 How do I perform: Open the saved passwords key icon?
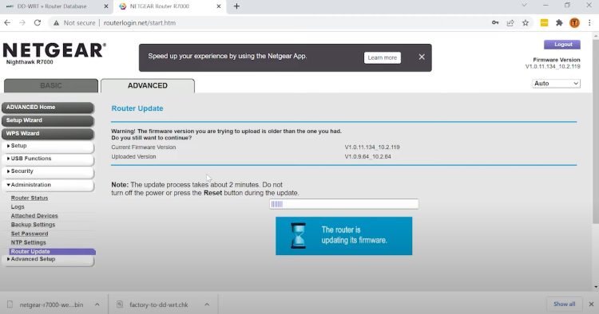495,23
